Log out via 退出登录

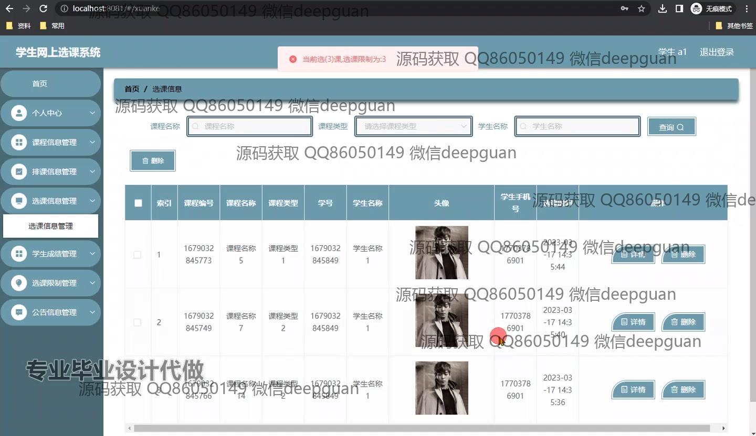[717, 52]
